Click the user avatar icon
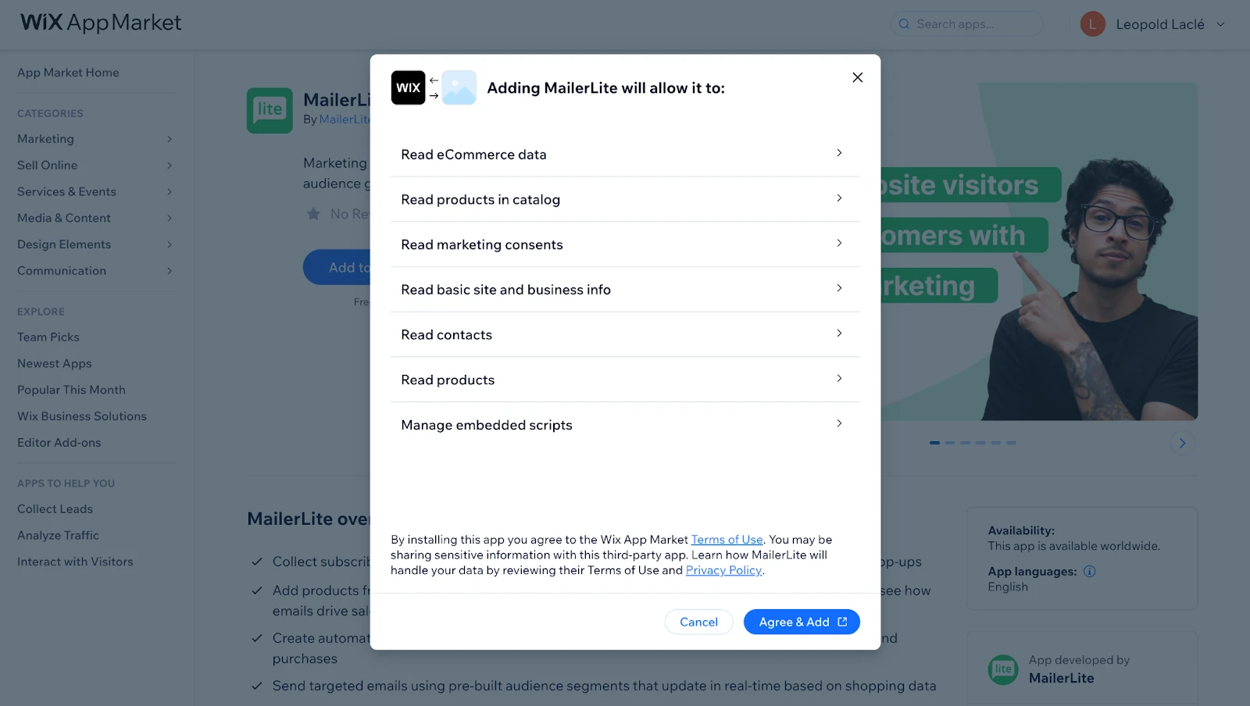 pyautogui.click(x=1092, y=24)
